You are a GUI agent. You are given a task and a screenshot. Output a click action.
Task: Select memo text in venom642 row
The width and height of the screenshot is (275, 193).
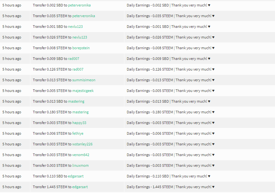pos(170,155)
